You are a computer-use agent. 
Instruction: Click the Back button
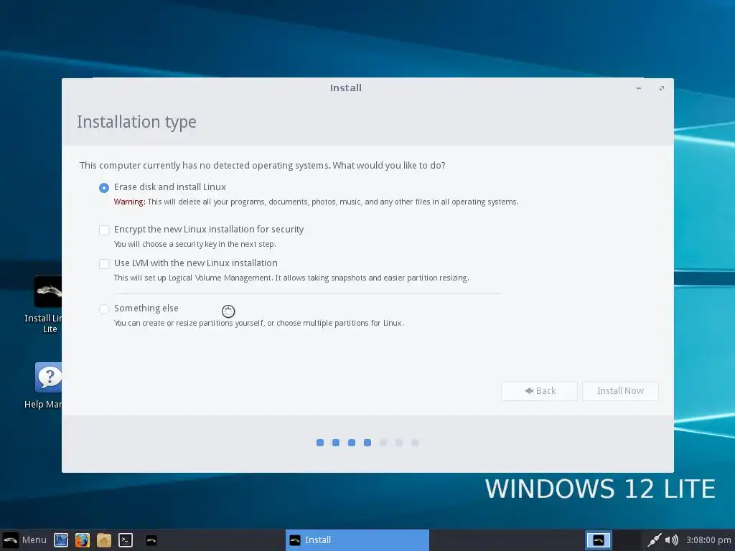click(x=539, y=391)
